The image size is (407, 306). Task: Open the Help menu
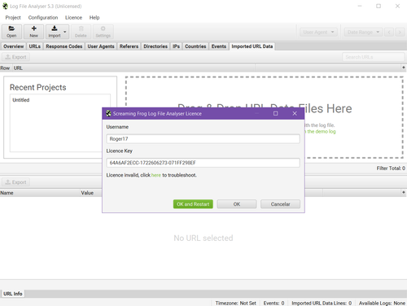pyautogui.click(x=94, y=18)
